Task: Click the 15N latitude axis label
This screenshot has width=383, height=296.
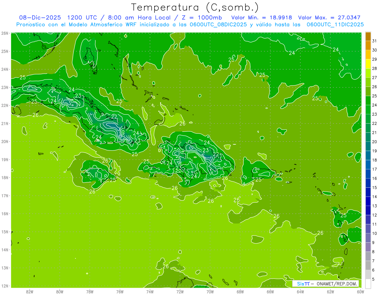Action: click(x=5, y=231)
